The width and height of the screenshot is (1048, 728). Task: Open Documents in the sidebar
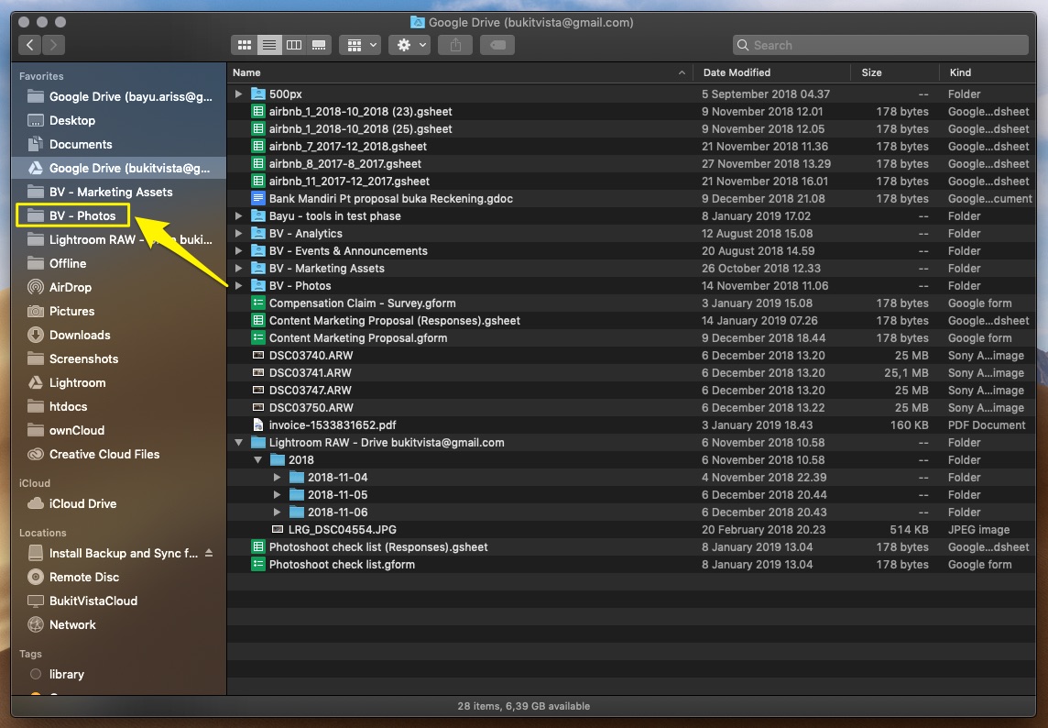point(119,145)
